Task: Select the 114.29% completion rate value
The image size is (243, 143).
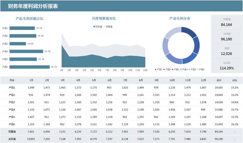Action: 227,68
